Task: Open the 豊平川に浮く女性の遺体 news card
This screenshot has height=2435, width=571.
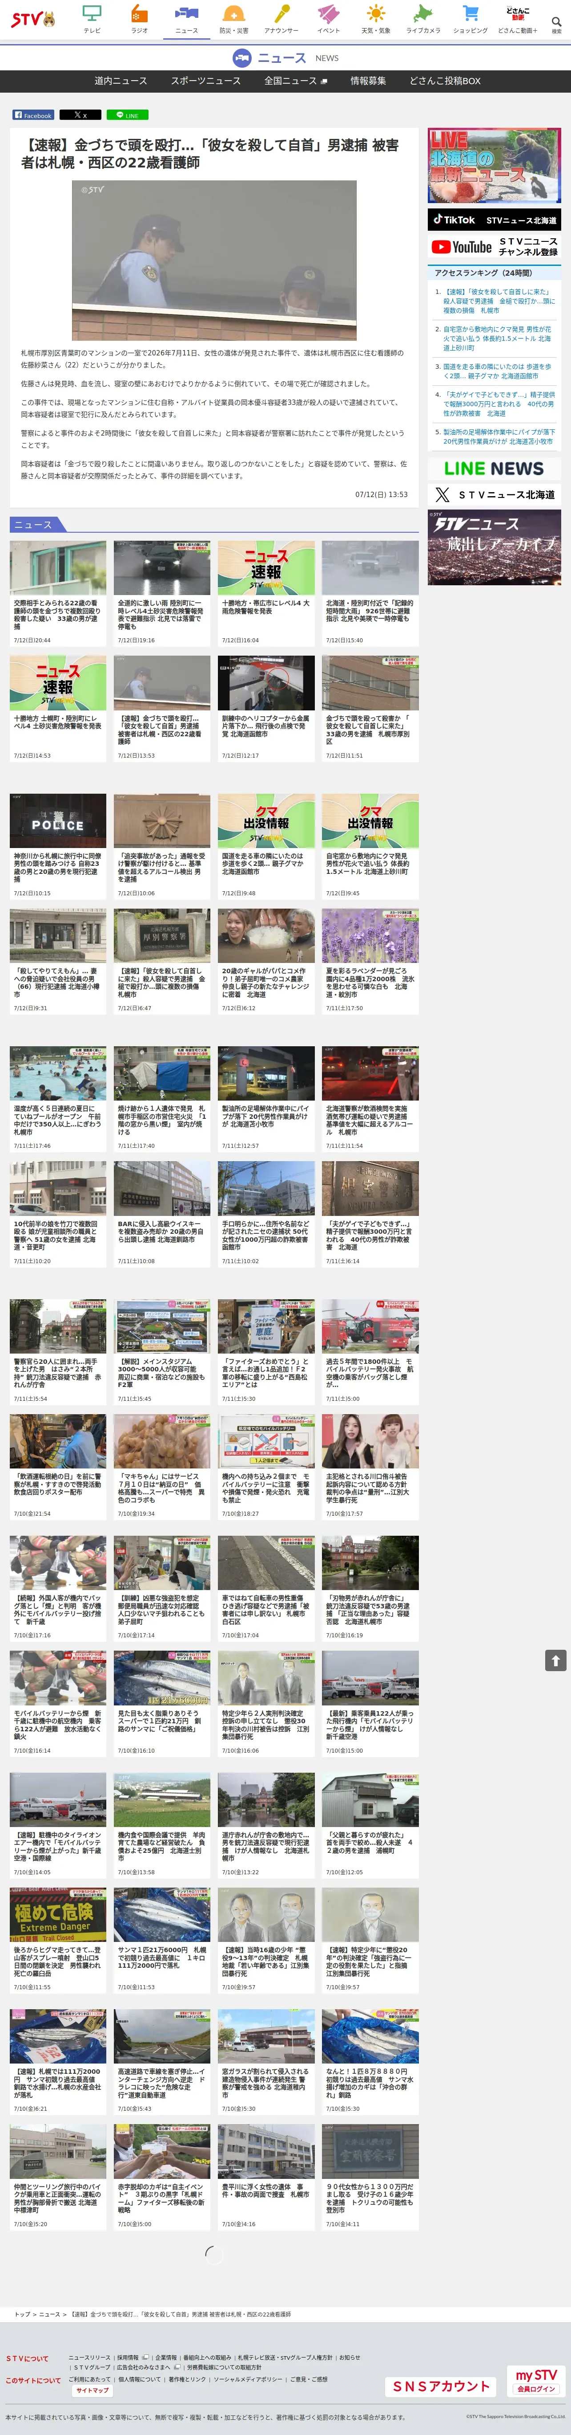Action: [266, 2178]
